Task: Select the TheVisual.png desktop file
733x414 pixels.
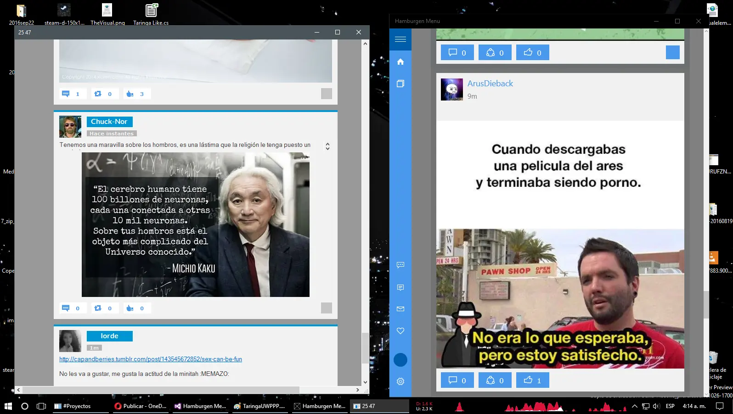Action: tap(107, 15)
